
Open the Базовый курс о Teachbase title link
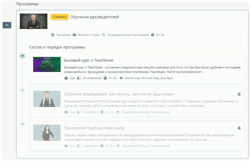tap(88, 60)
